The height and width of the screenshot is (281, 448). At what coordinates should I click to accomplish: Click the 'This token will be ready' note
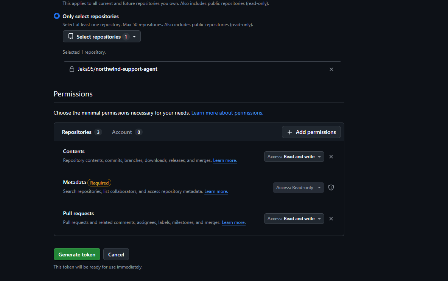98,267
